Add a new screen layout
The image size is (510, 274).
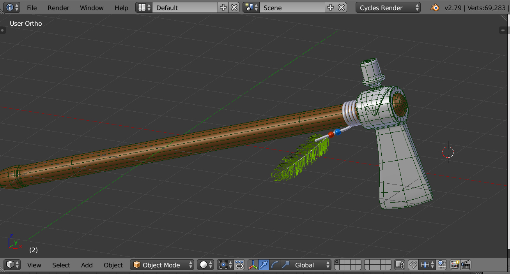(223, 7)
